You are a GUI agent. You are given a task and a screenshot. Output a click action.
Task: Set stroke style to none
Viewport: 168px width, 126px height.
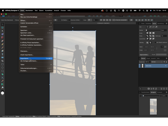[x=148, y=27]
